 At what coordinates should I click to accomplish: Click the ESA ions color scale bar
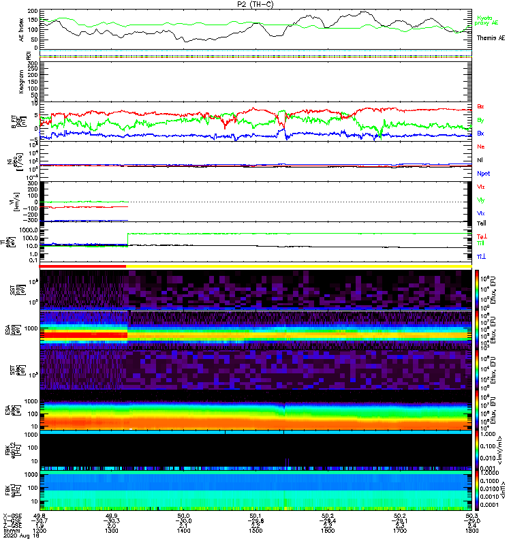(477, 330)
